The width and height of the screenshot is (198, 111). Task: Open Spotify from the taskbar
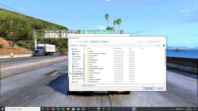[63, 109]
